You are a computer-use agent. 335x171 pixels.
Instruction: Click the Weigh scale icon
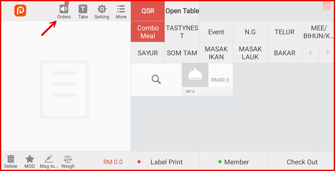(68, 159)
